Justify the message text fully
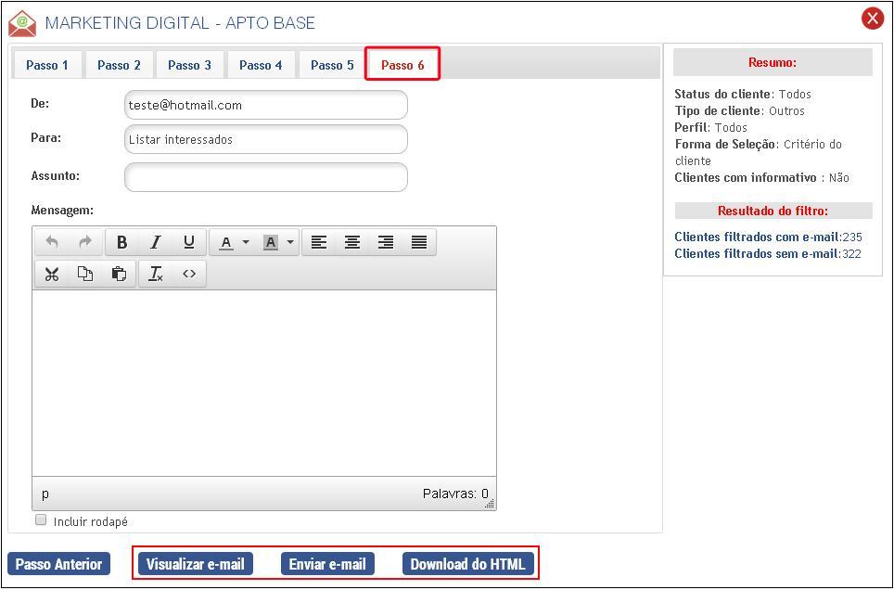 pos(419,242)
